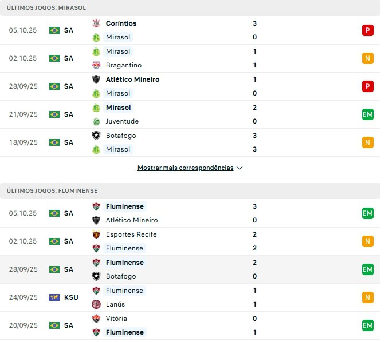Click the Vitória team crest

point(96,319)
